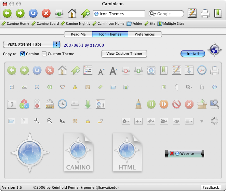The image size is (226, 191).
Task: Click the padlock with hazard stripes icon
Action: coord(50,104)
